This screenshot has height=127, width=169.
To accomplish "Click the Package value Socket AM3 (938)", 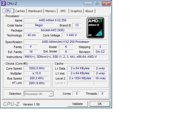I will [53, 30].
